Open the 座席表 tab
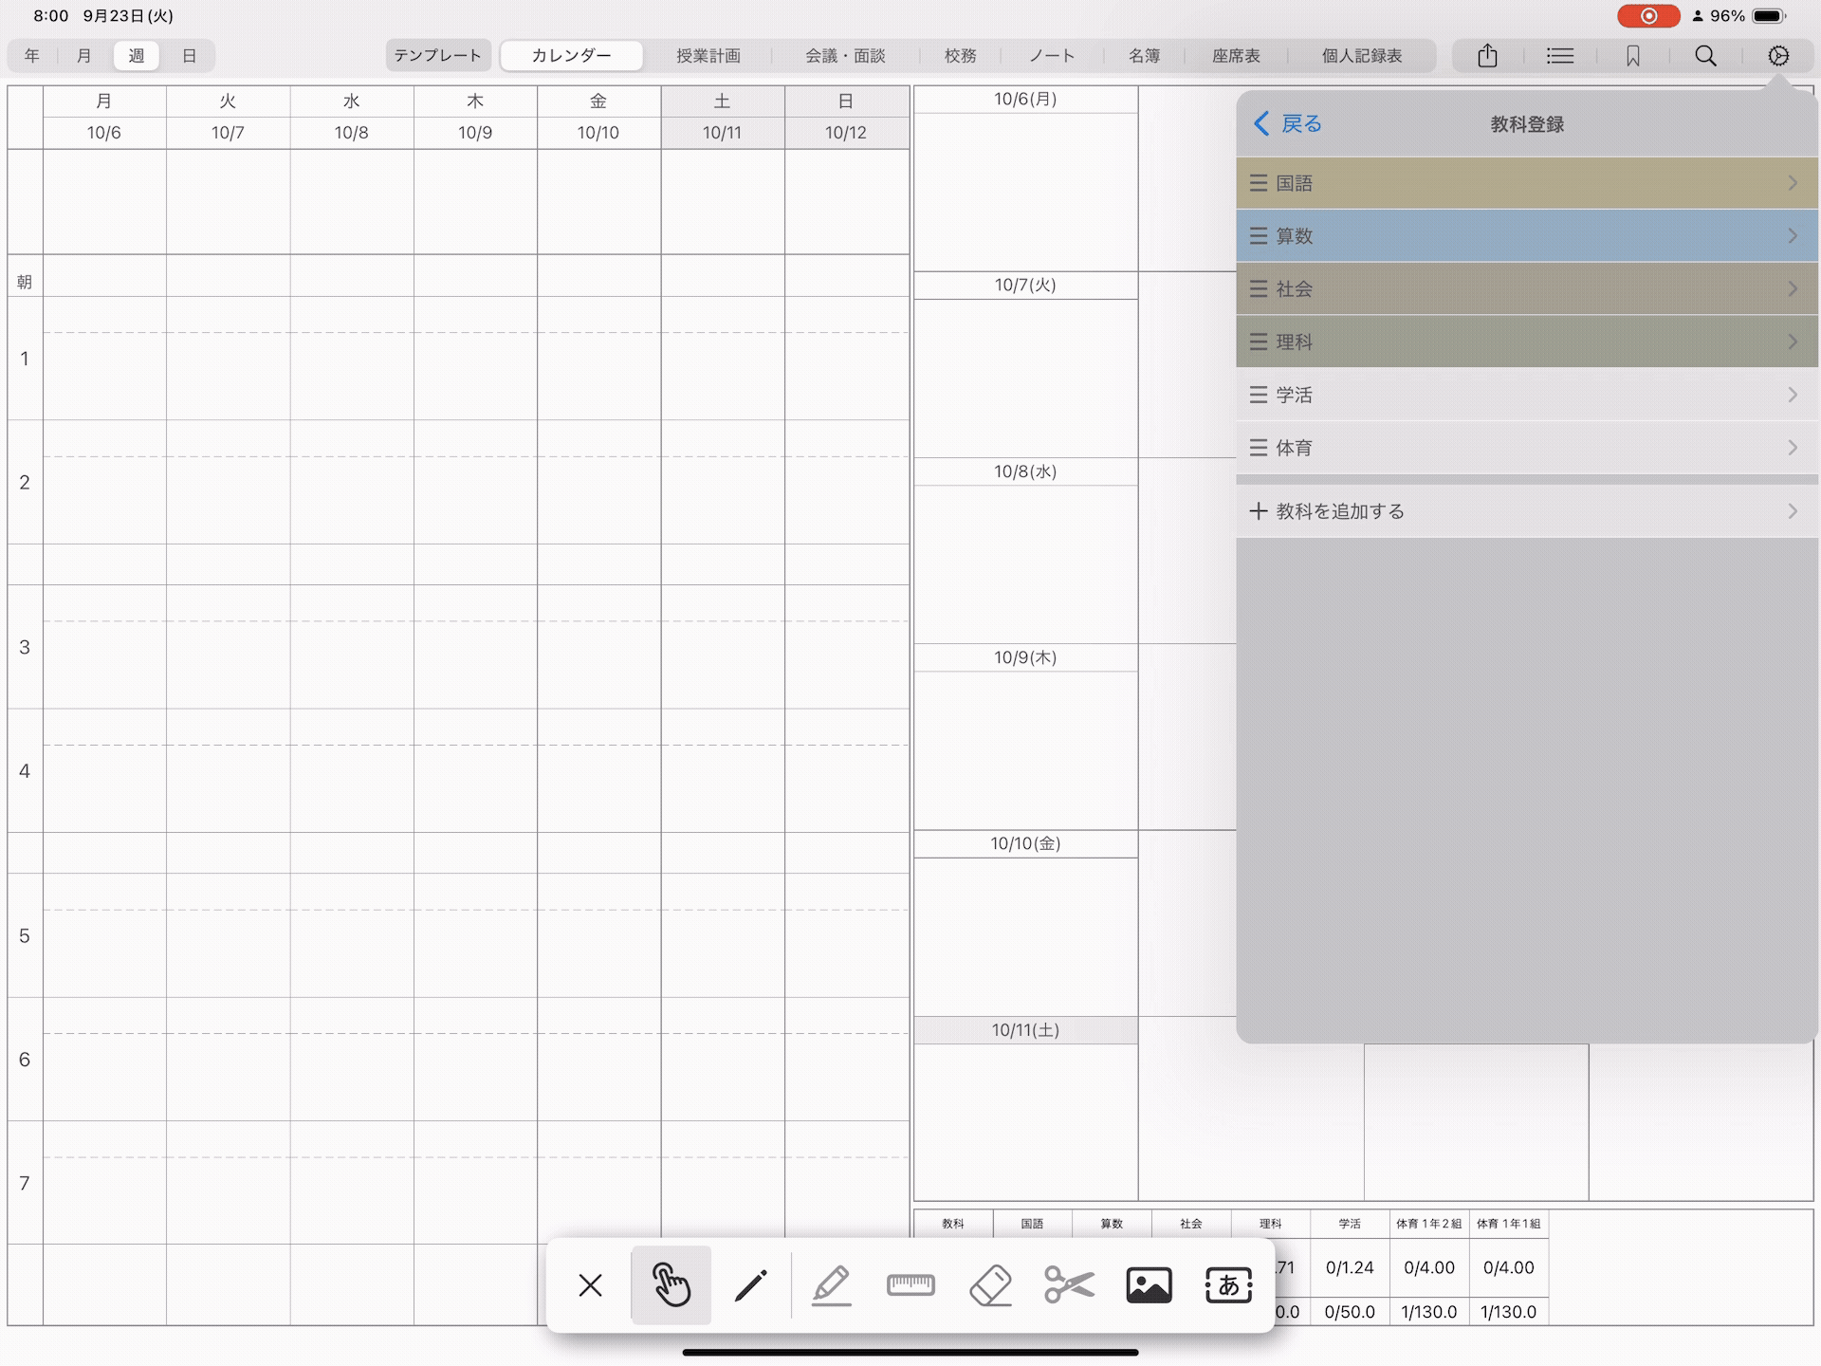The image size is (1821, 1366). pos(1235,56)
